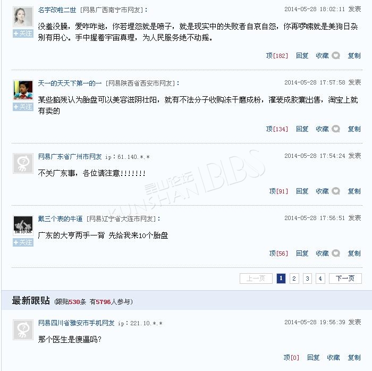Open avatar of the Xi'an commenter

pyautogui.click(x=23, y=90)
